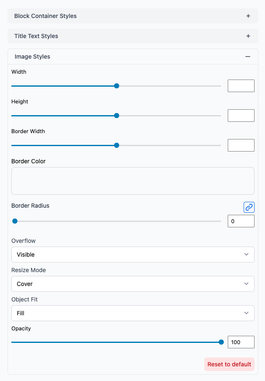Select the Border Width value input box
The image size is (265, 381).
pyautogui.click(x=241, y=145)
